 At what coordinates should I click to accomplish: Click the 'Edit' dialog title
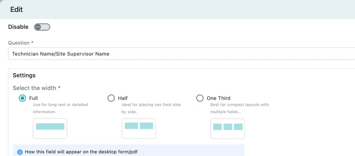17,10
